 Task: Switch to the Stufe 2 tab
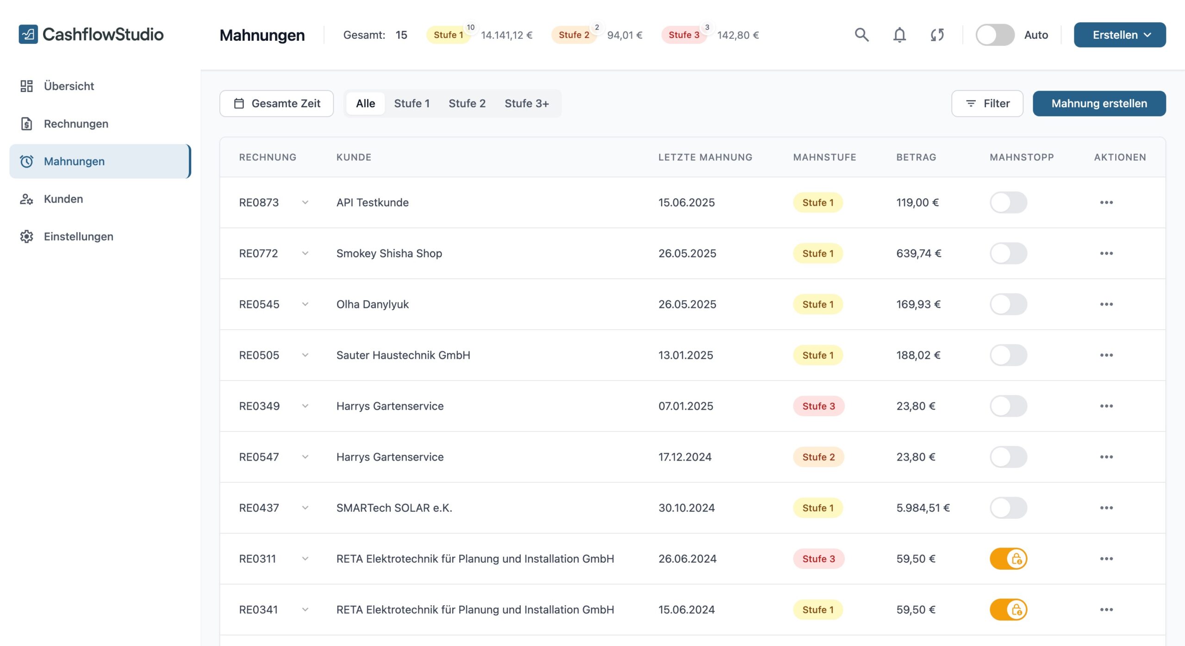[x=467, y=104]
